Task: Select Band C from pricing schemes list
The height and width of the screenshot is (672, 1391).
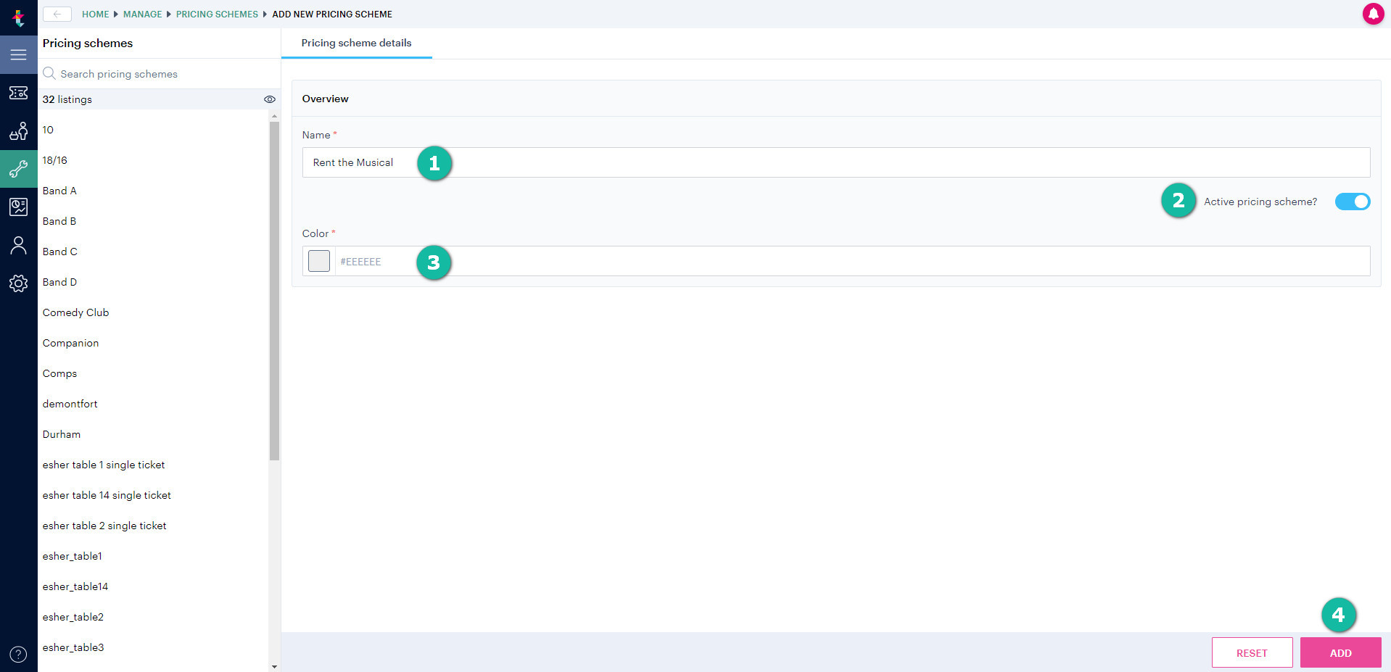Action: pos(59,252)
